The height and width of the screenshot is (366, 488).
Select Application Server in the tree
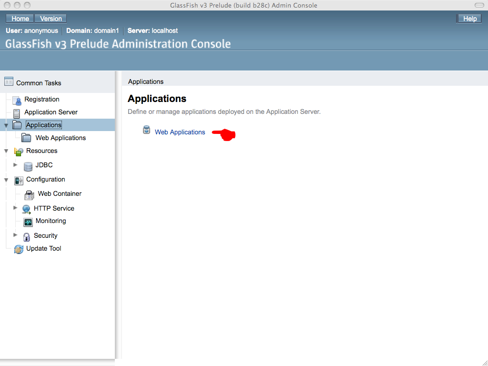pyautogui.click(x=51, y=112)
